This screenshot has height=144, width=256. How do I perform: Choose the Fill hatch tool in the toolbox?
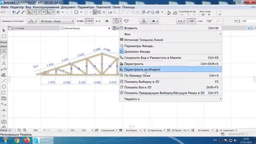pos(4,75)
